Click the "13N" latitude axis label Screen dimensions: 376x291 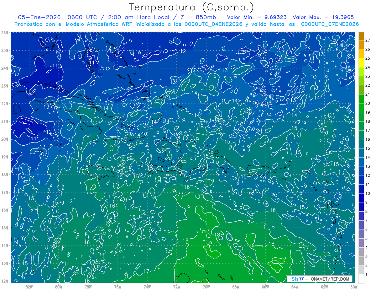[5, 263]
